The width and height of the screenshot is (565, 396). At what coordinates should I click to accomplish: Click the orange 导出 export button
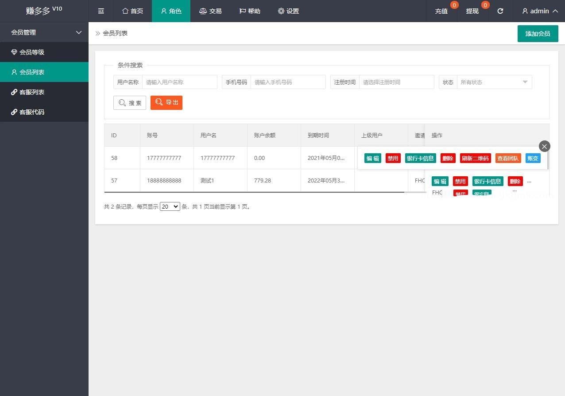click(x=166, y=103)
